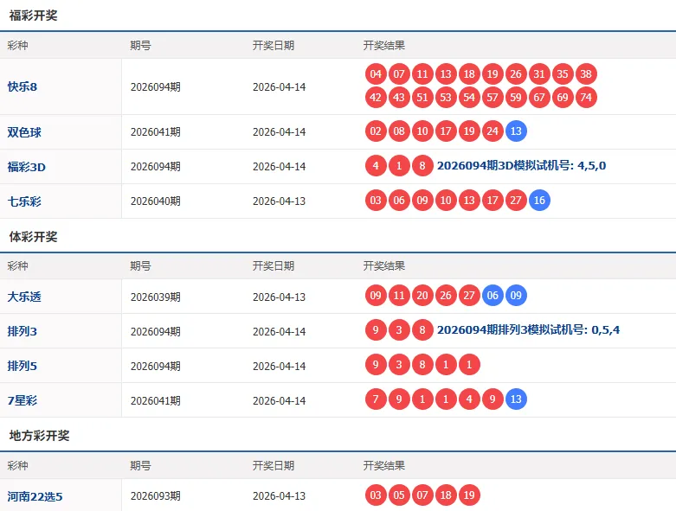Open the 7星彩 lottery link
676x511 pixels.
point(22,401)
